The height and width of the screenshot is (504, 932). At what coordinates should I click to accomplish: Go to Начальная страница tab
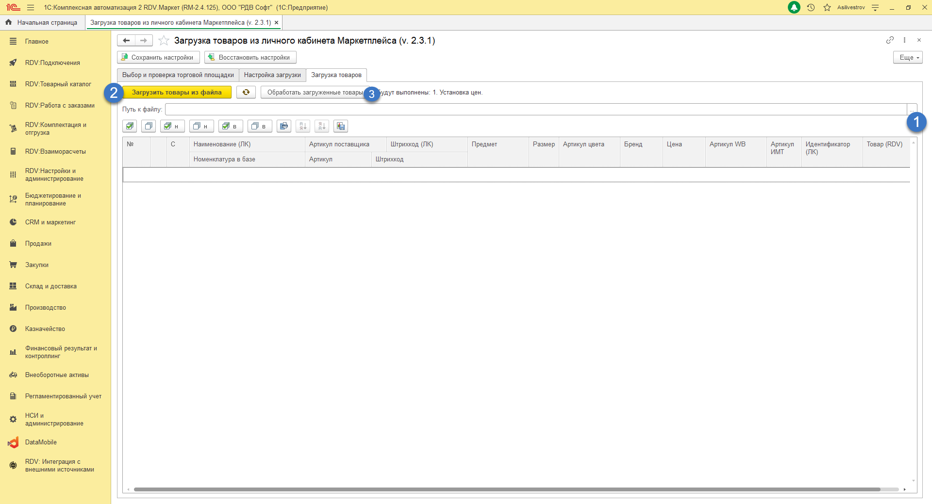[41, 22]
